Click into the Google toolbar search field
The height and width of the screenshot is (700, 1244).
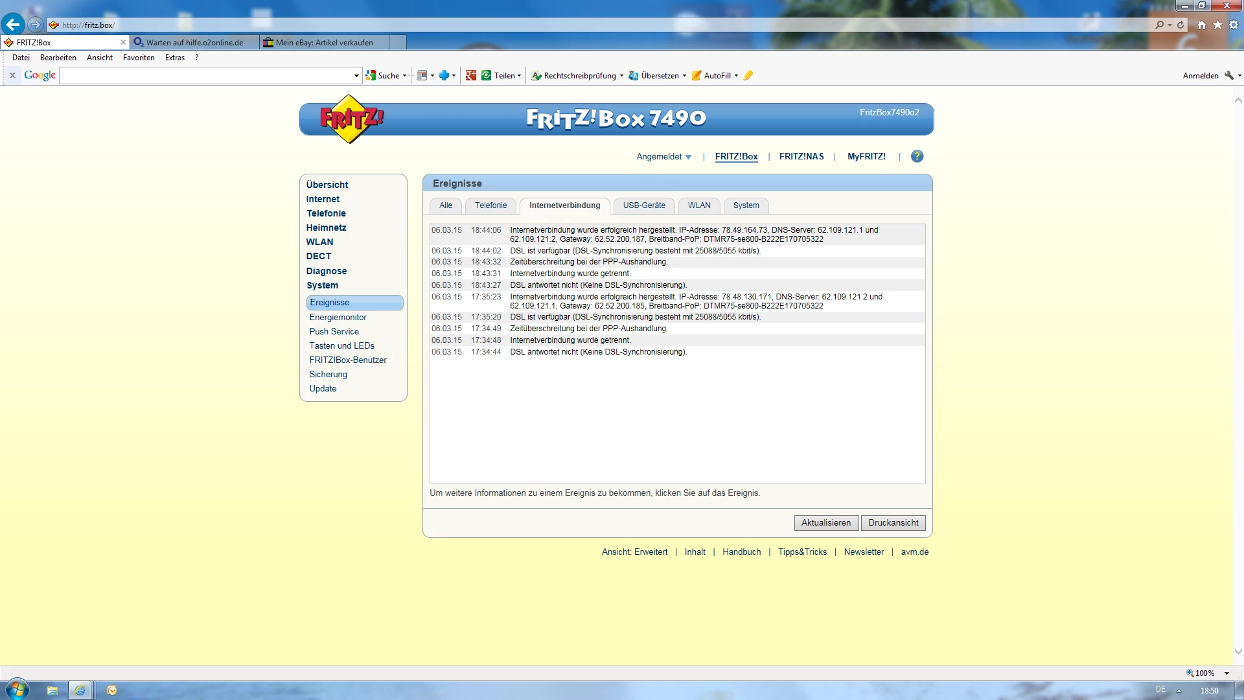[x=207, y=76]
